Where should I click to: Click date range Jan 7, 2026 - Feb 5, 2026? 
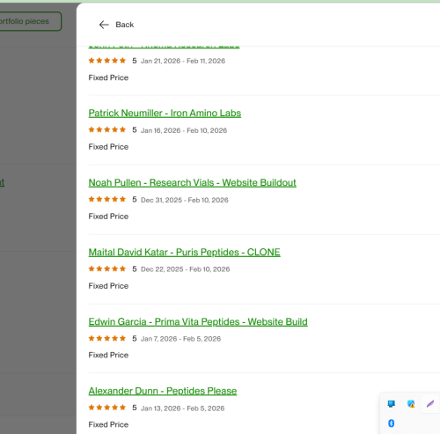180,339
